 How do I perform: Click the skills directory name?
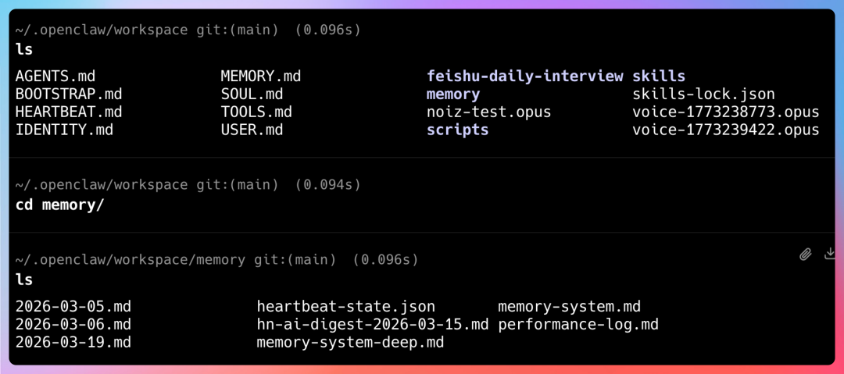pyautogui.click(x=658, y=77)
